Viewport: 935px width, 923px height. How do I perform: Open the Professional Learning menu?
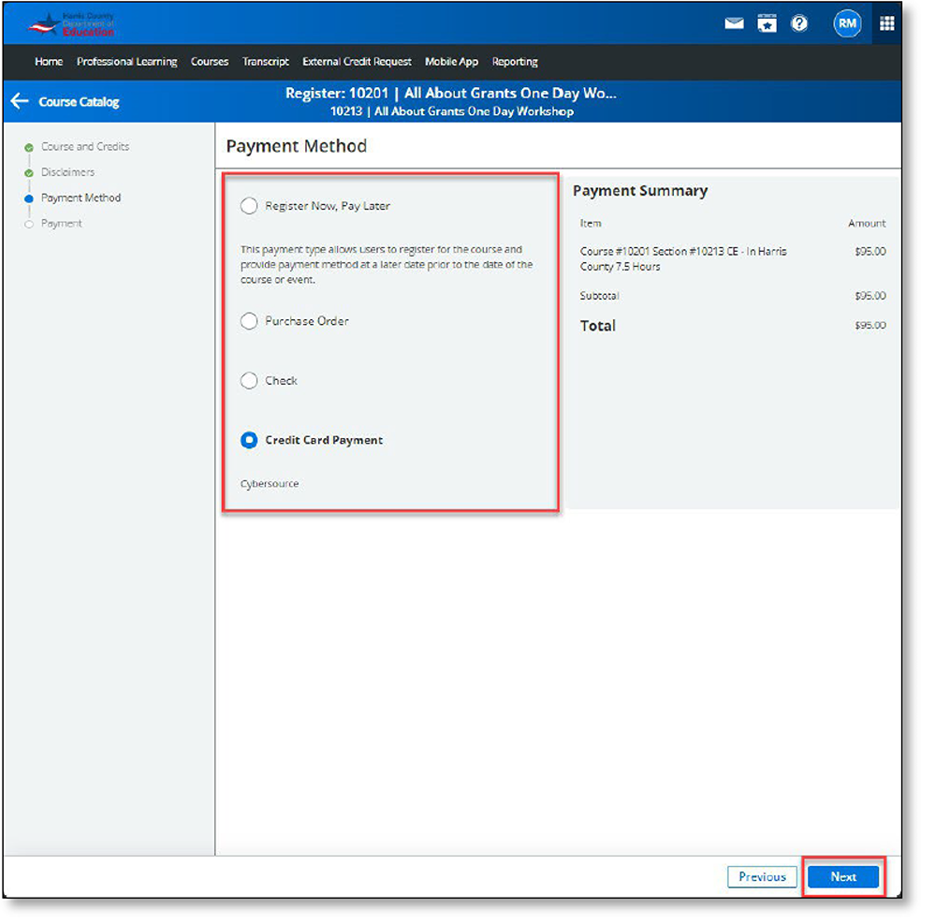(126, 62)
